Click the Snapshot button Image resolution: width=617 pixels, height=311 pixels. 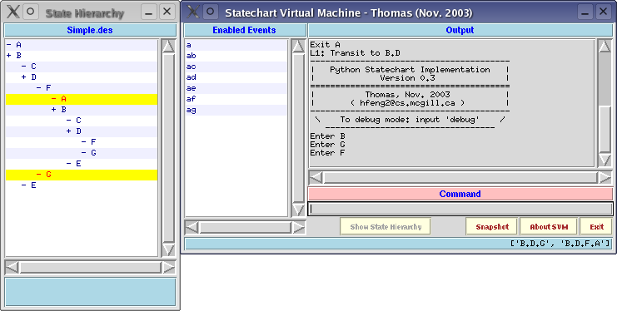[x=492, y=227]
